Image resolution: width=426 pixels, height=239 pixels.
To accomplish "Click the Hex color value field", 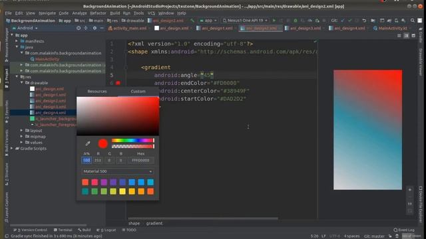I will point(140,161).
